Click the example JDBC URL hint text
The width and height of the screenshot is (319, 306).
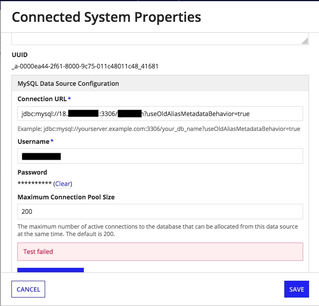(x=159, y=129)
